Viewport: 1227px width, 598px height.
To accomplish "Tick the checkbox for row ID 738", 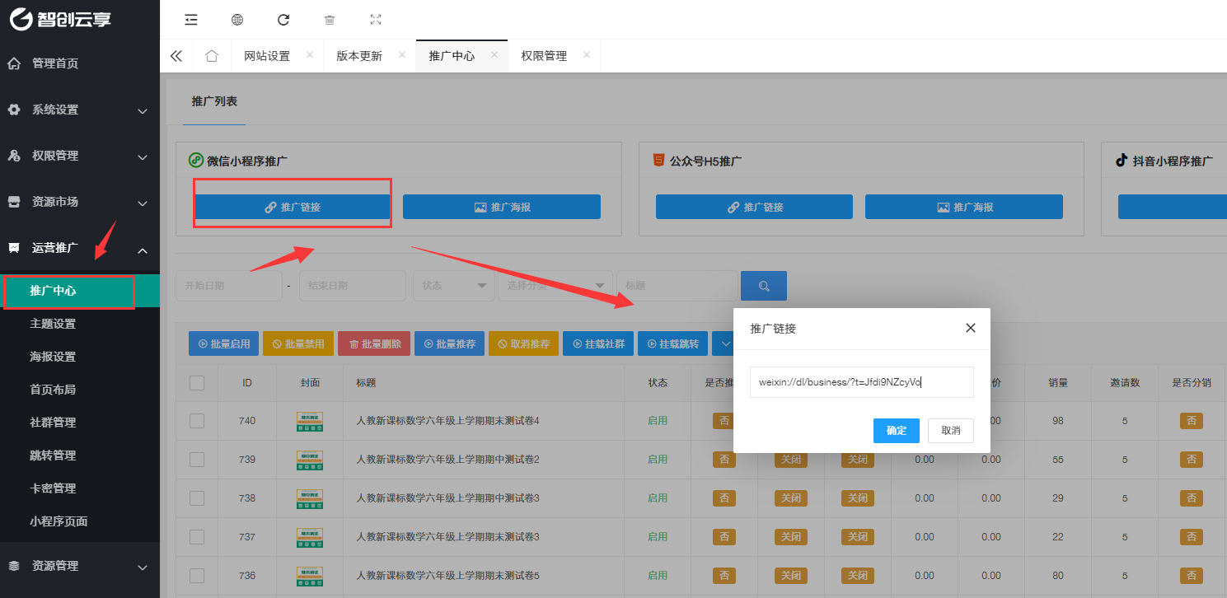I will click(x=197, y=498).
